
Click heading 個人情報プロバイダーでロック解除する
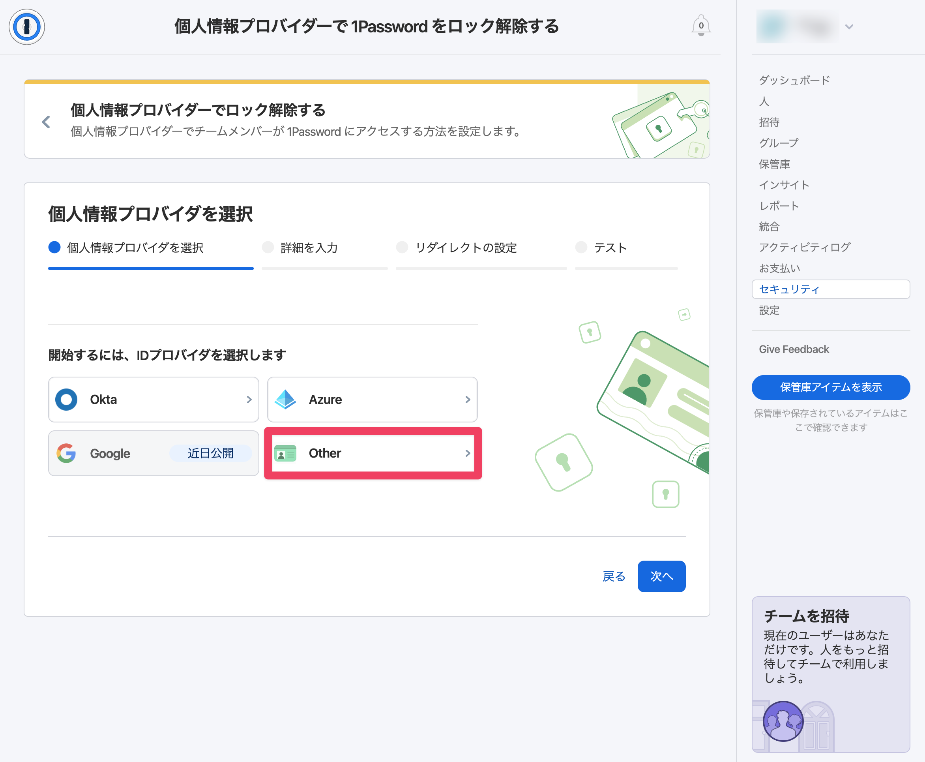click(198, 110)
